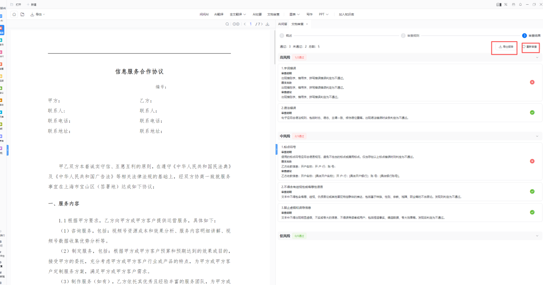This screenshot has width=543, height=285.
Task: Click the 重新审查 button
Action: (530, 47)
